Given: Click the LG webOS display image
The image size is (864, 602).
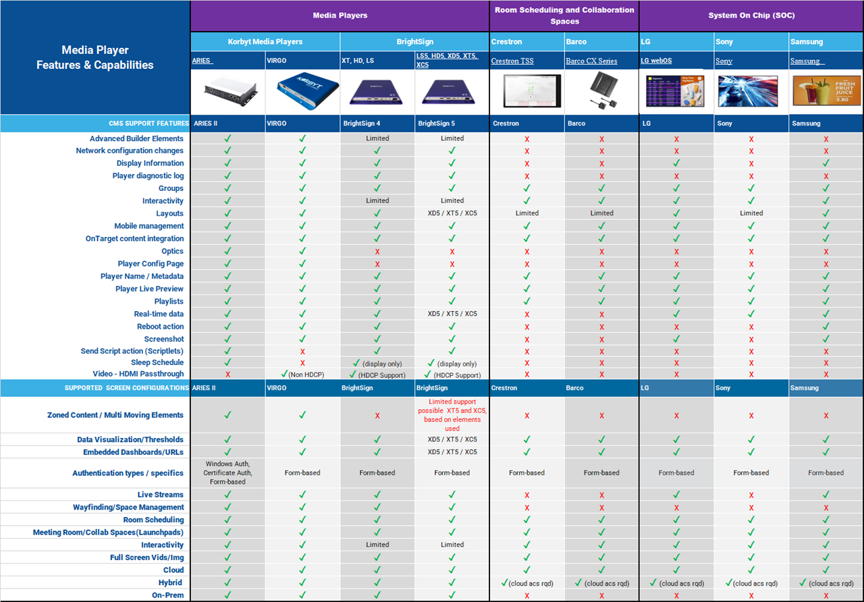Looking at the screenshot, I should (x=676, y=91).
